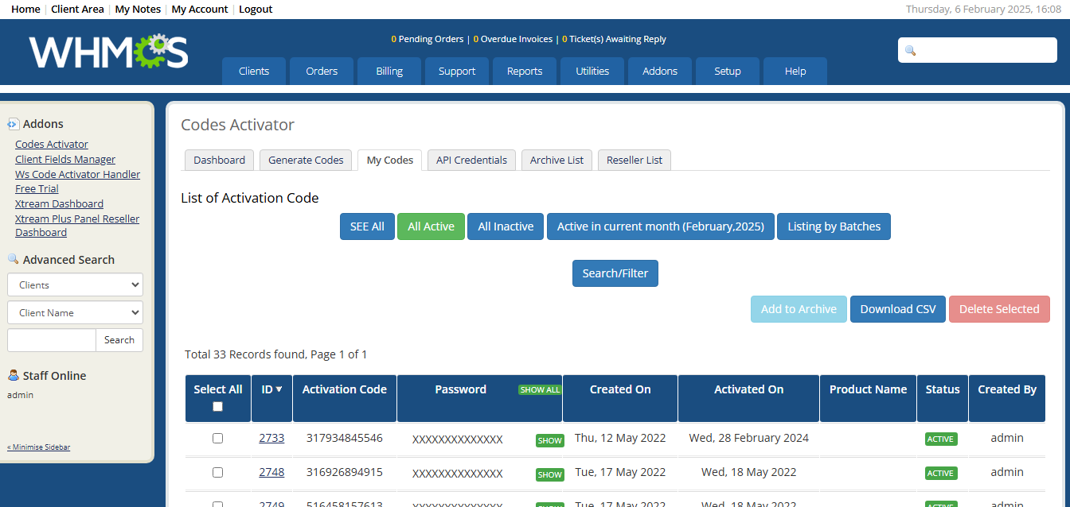The width and height of the screenshot is (1070, 507).
Task: Tick the Select All checkbox
Action: coord(218,407)
